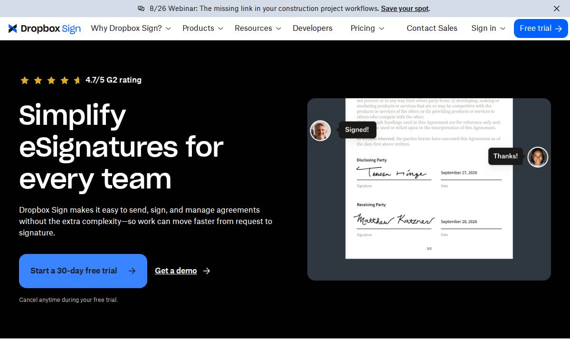Click the man's avatar next to Signed!
Screen dimensions: 570x356
pyautogui.click(x=321, y=131)
